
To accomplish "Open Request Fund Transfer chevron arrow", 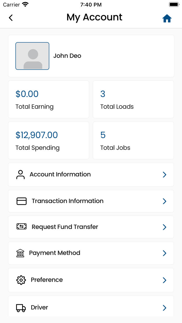I will coord(164,227).
